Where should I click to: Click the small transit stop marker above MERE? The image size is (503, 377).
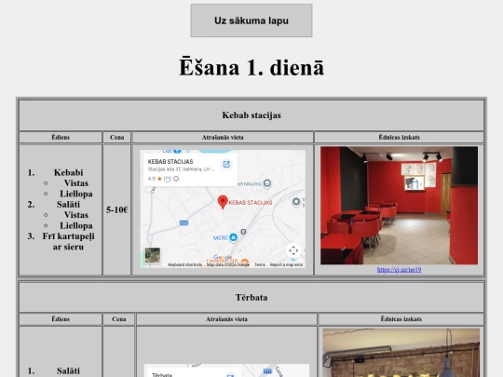tap(243, 232)
